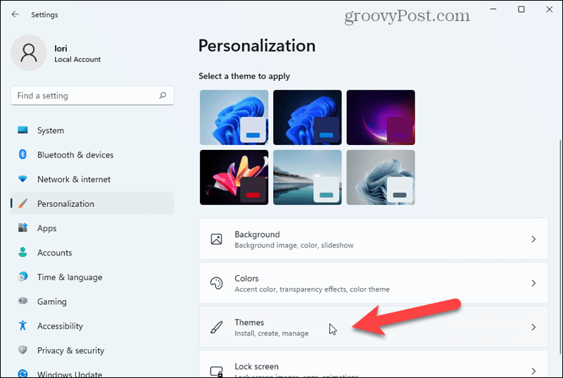Open Time & language settings
The width and height of the screenshot is (563, 378).
pos(92,277)
